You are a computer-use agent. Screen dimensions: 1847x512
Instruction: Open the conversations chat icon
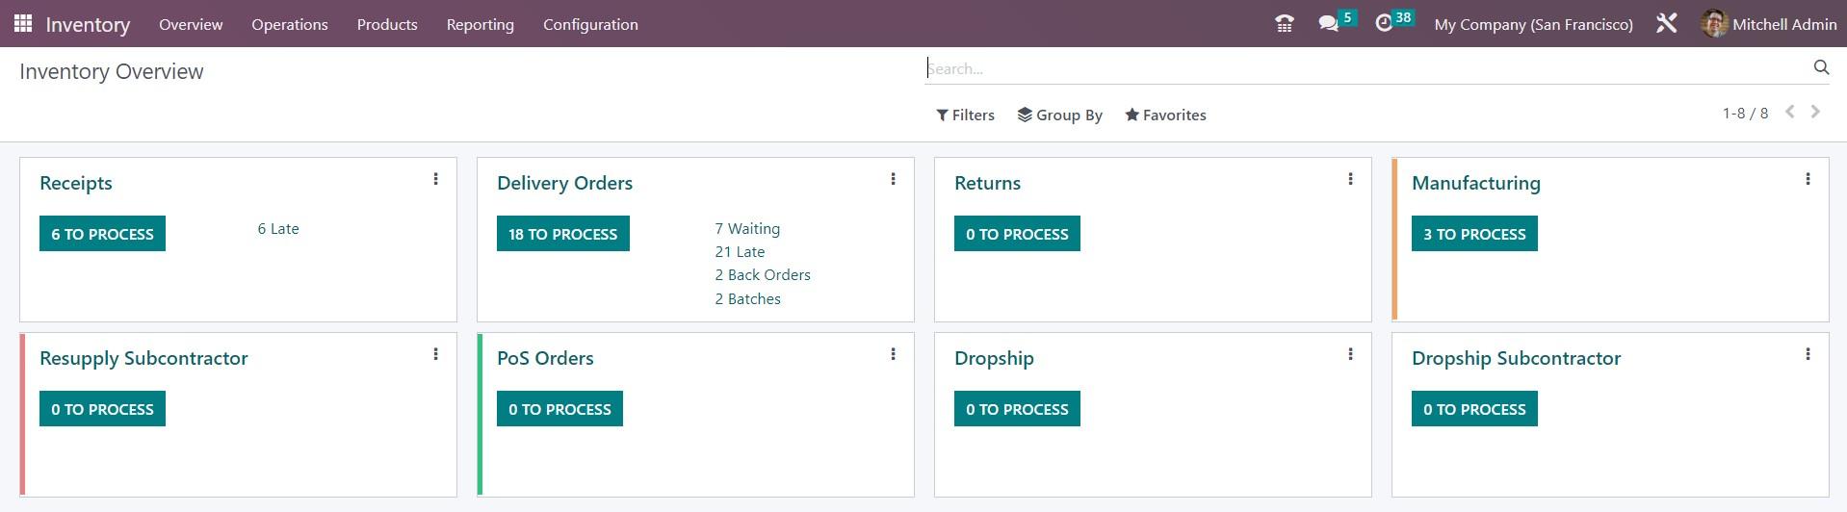coord(1329,23)
